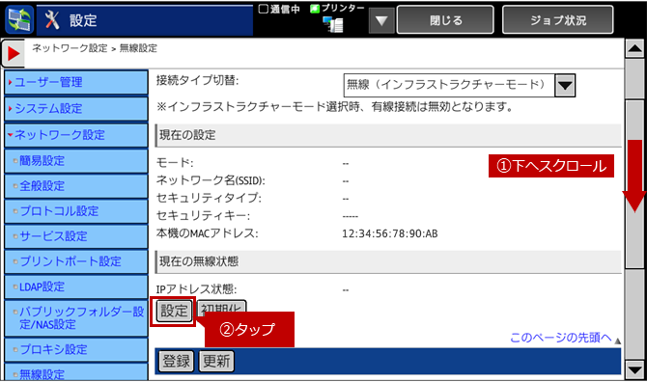This screenshot has width=647, height=382.
Task: Click セキュリティタイプ: label
Action: (209, 198)
